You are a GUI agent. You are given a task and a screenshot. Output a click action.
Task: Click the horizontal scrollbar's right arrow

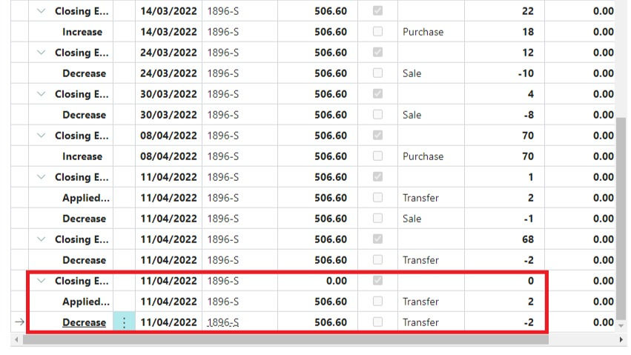click(x=622, y=339)
